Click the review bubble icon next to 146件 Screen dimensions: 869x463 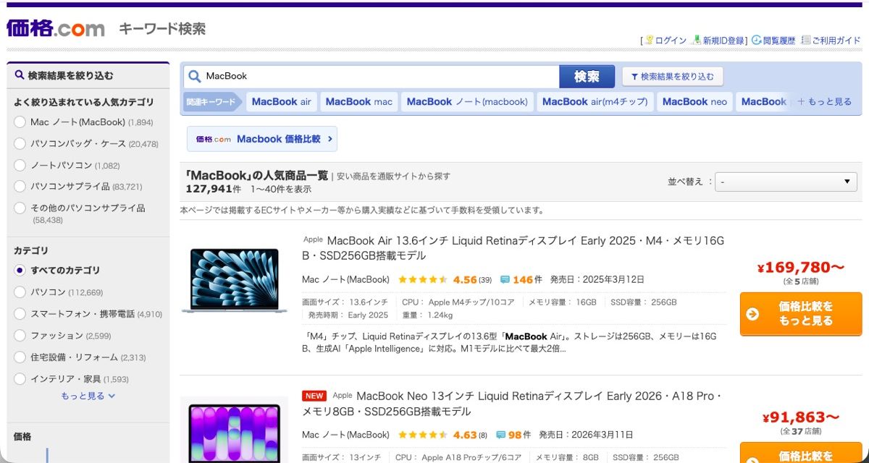coord(505,279)
